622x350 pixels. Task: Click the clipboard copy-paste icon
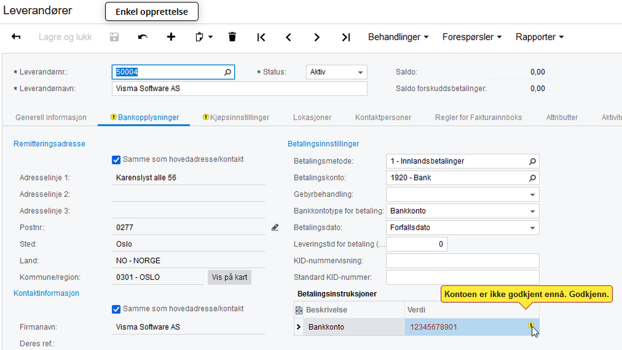click(199, 37)
